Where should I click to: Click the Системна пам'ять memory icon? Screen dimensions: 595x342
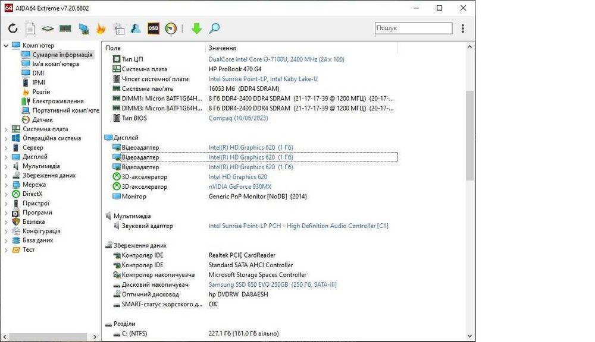tap(117, 88)
